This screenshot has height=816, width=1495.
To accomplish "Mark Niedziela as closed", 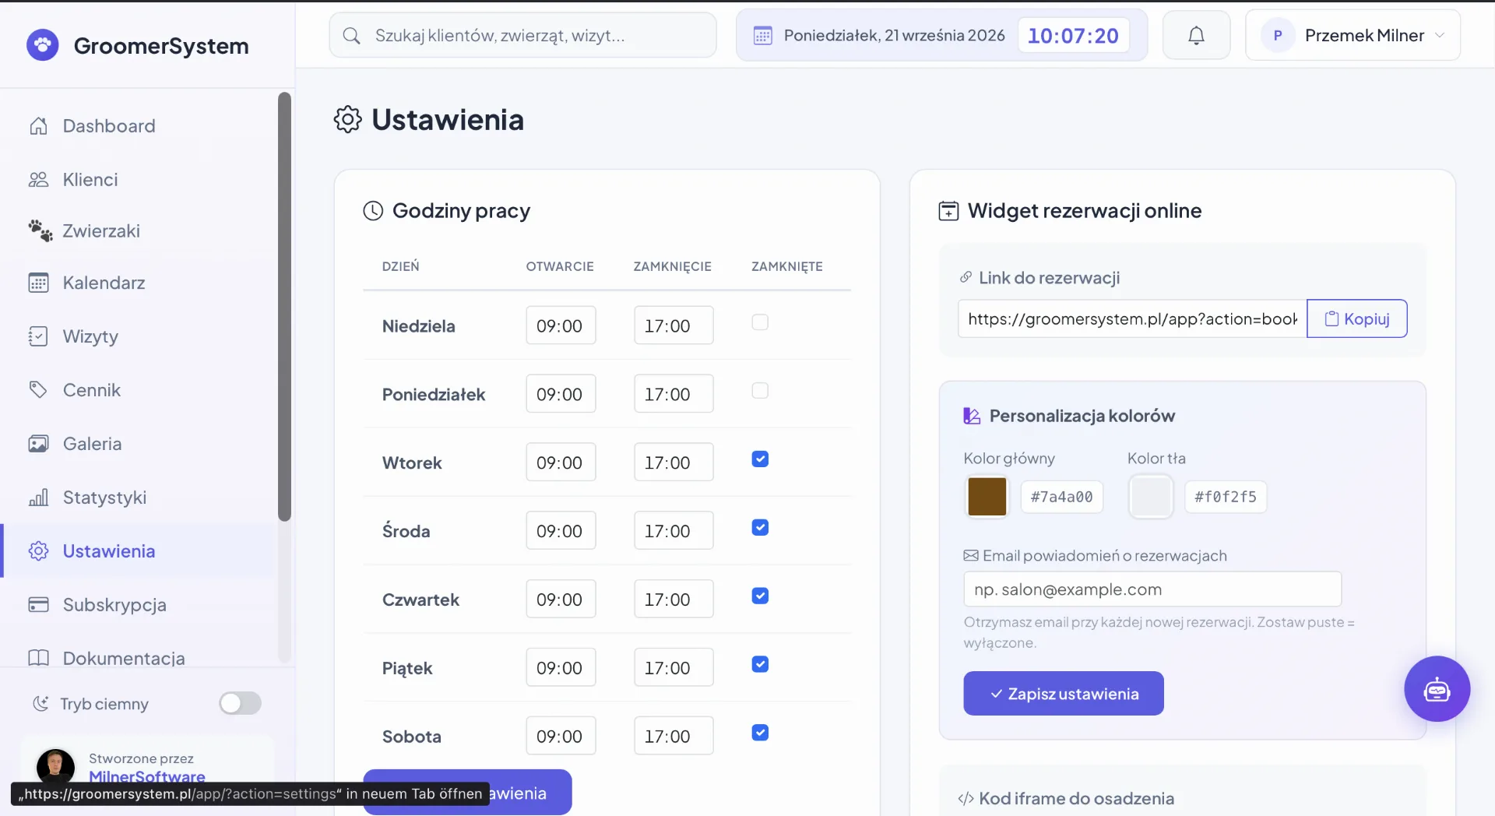I will [x=760, y=322].
